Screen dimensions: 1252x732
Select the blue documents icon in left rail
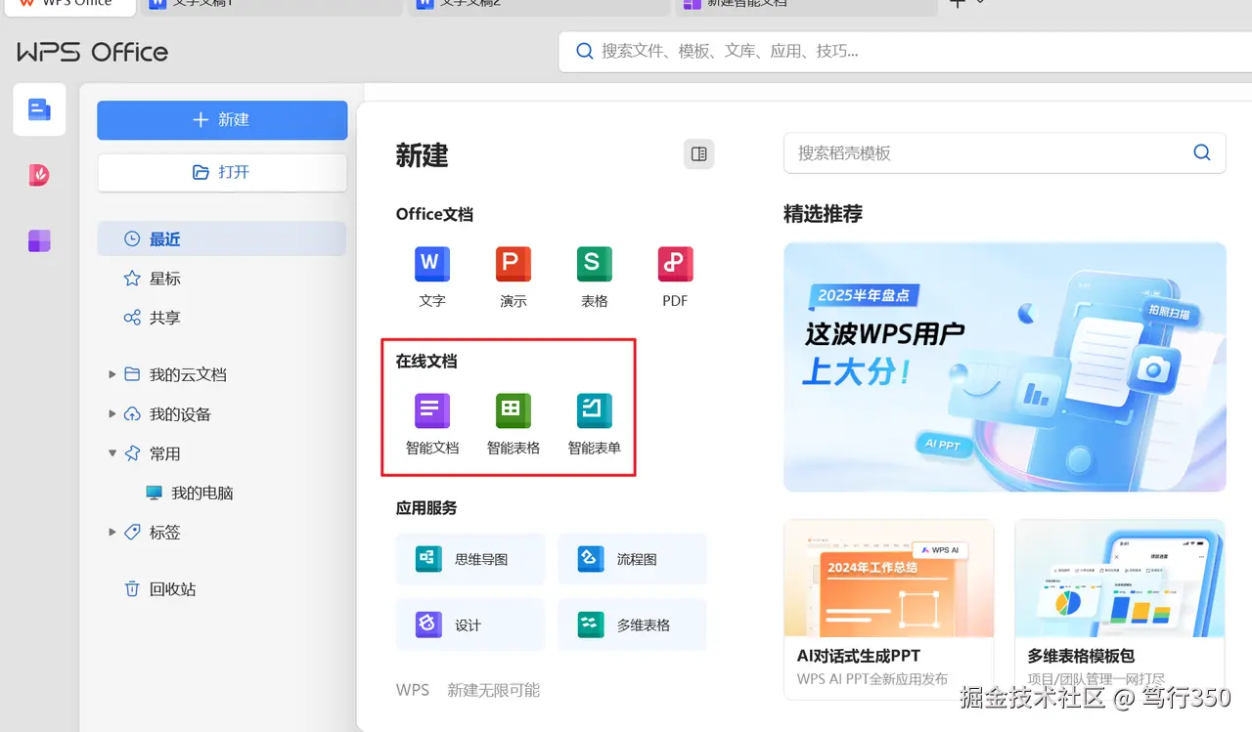39,109
